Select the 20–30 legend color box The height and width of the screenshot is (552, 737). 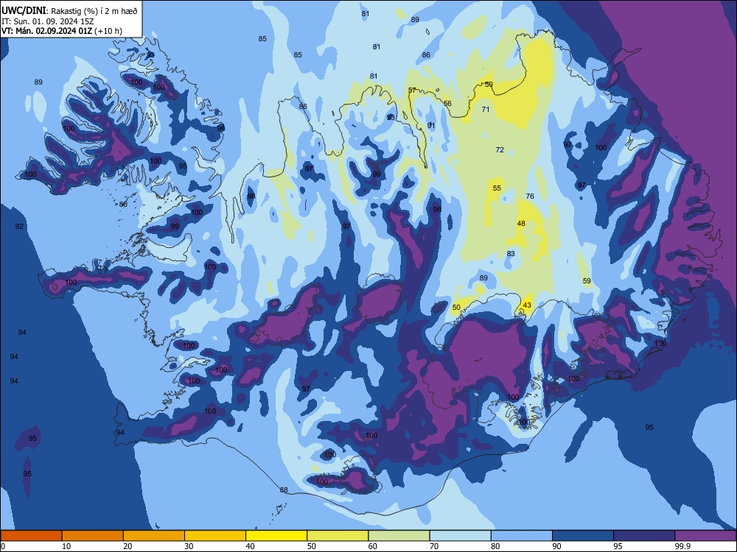154,536
